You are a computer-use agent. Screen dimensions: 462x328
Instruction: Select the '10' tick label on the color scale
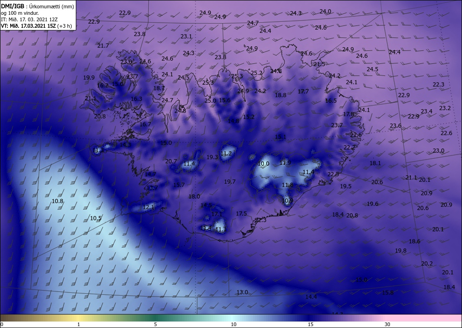(x=234, y=324)
